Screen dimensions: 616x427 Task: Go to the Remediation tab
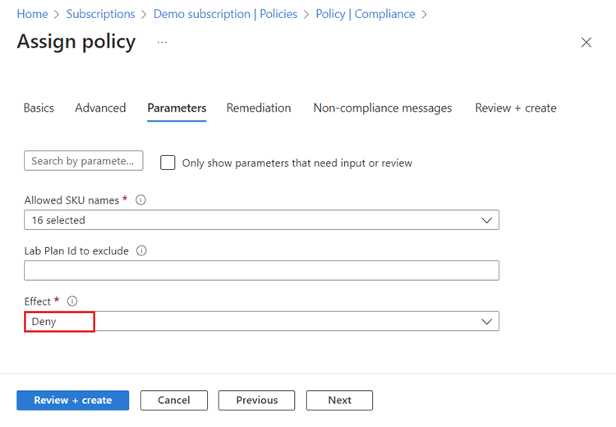tap(259, 108)
